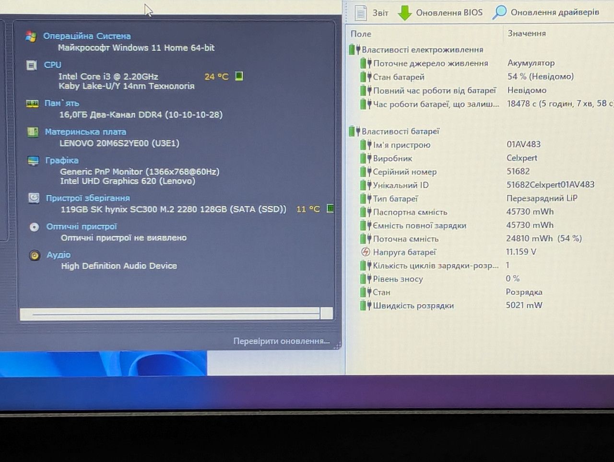Click the value Перезарядний LiP
This screenshot has width=614, height=462.
542,198
